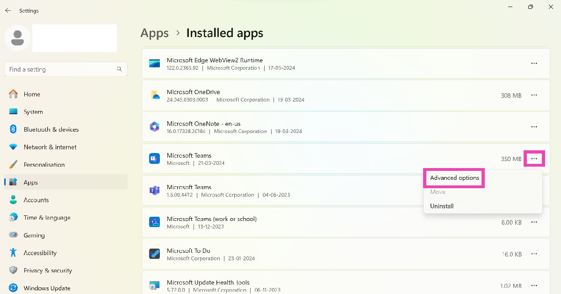Click the Installed apps heading
The height and width of the screenshot is (294, 561).
[225, 33]
